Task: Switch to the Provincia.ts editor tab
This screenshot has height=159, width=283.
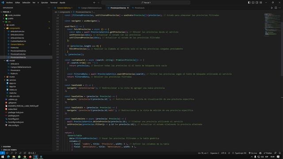Action: coord(139,8)
